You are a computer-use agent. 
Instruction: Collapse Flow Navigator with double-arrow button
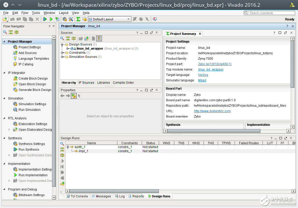click(54, 26)
